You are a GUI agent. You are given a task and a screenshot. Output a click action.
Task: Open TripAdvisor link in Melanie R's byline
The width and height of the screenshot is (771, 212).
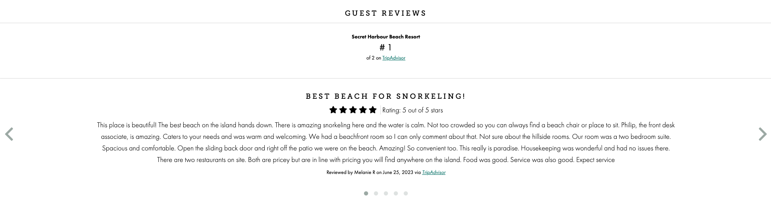[x=433, y=172]
